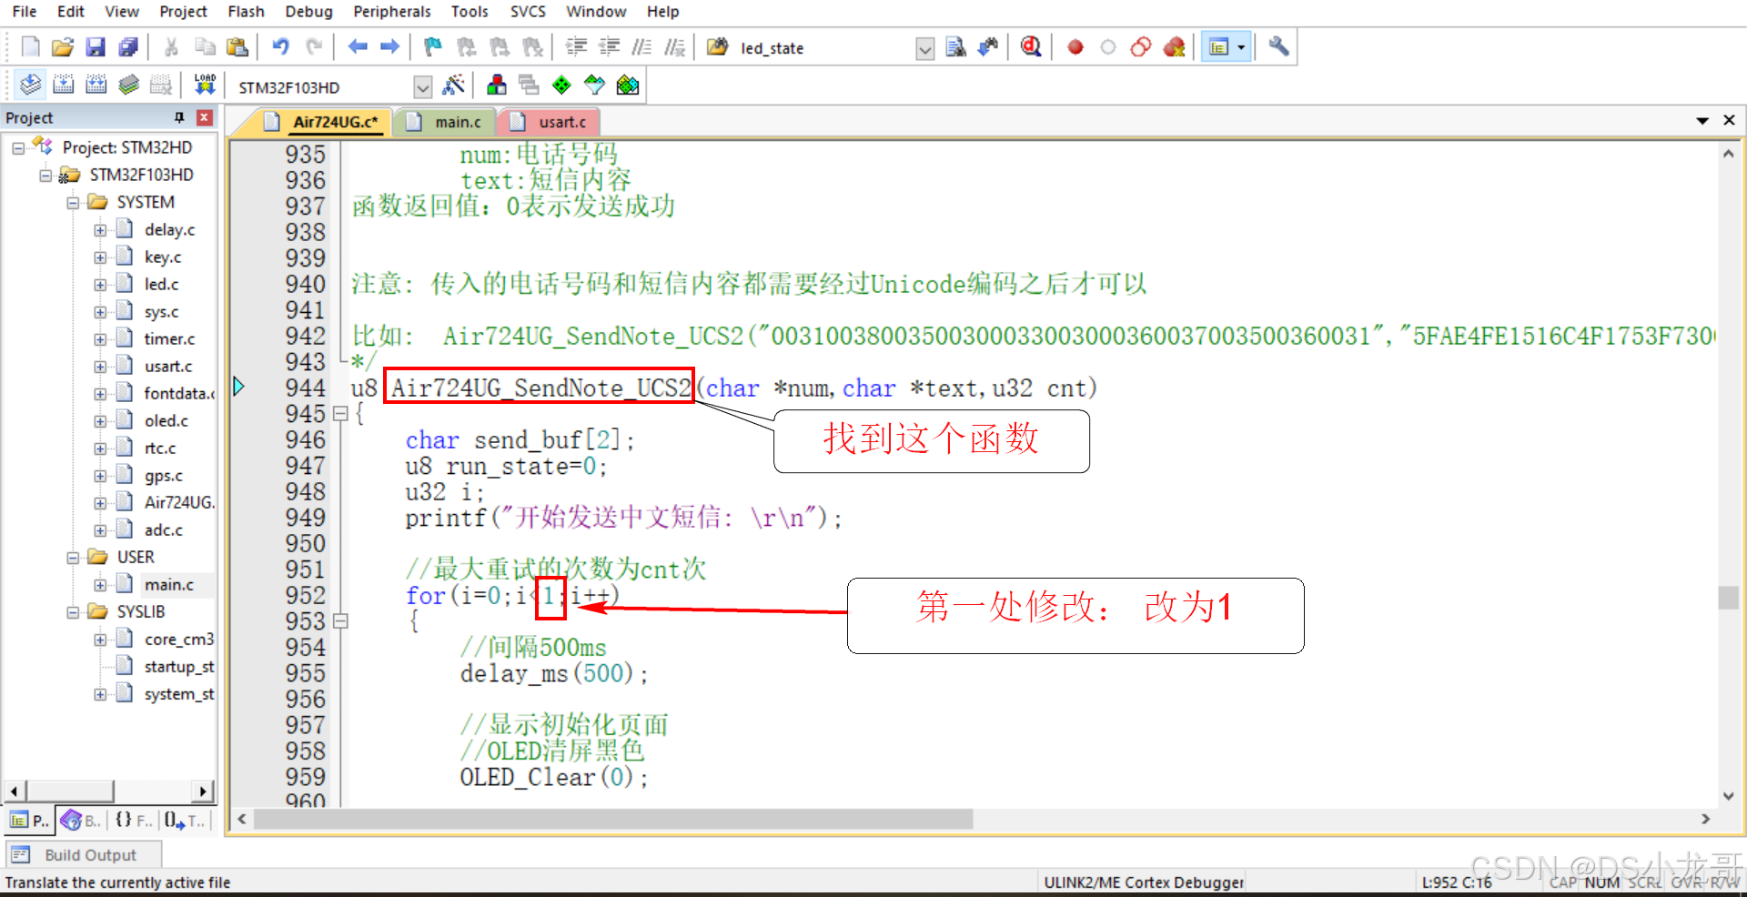Insert a bookmark with the flag icon
The image size is (1747, 897).
point(433,47)
